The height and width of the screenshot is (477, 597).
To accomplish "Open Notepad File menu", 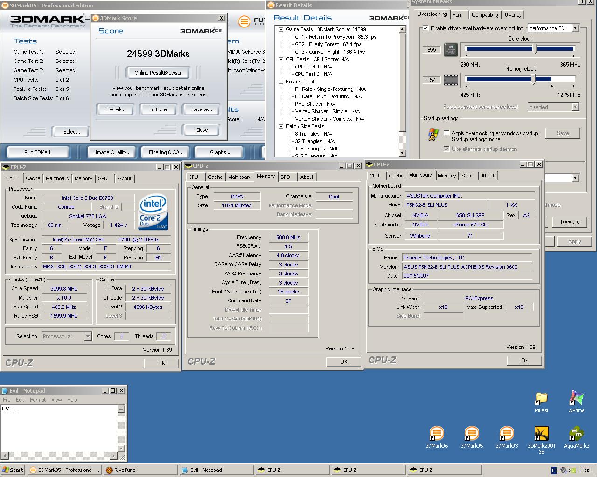I will [7, 400].
